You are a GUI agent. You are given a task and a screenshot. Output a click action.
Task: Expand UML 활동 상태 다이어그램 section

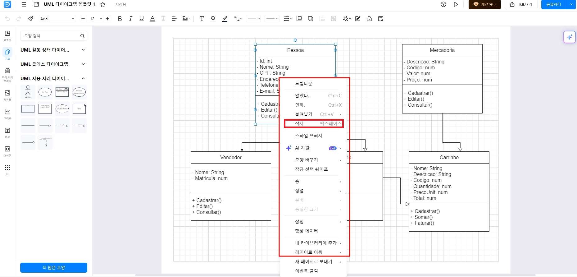(53, 50)
